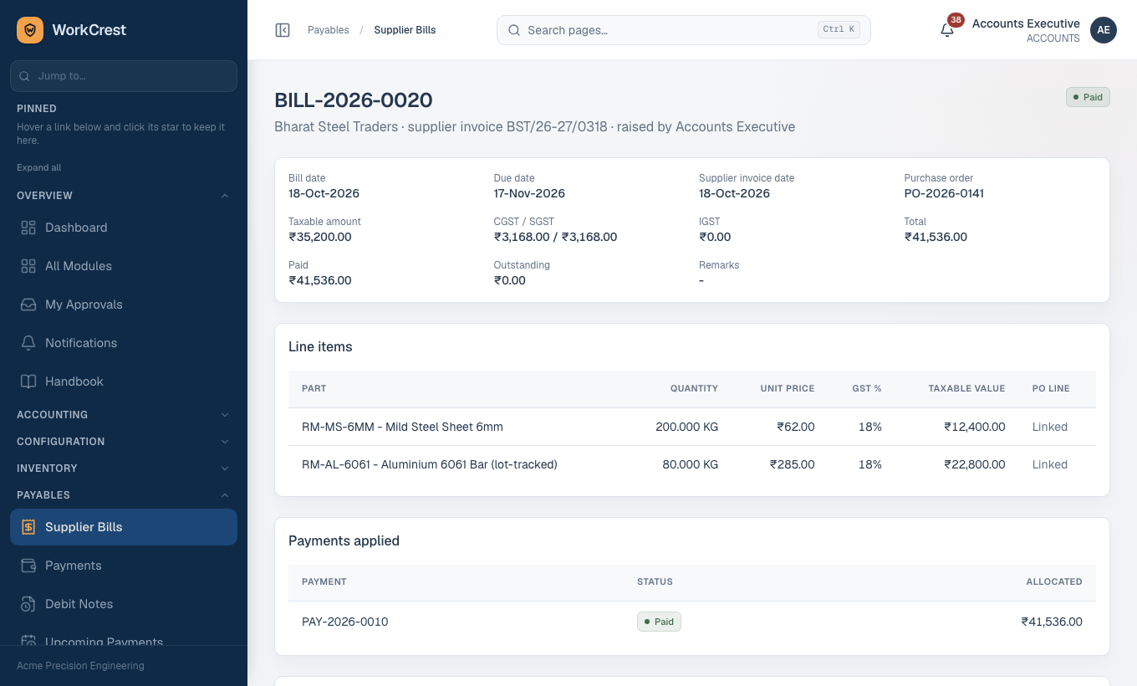Screen dimensions: 1137x686
Task: Click the Dashboard grid icon
Action: click(28, 228)
